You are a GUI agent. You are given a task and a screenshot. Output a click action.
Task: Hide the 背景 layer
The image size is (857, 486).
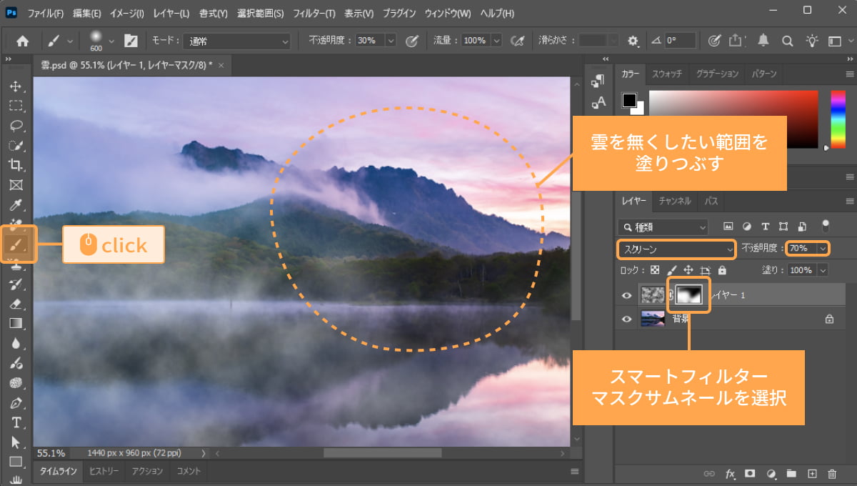click(x=626, y=319)
